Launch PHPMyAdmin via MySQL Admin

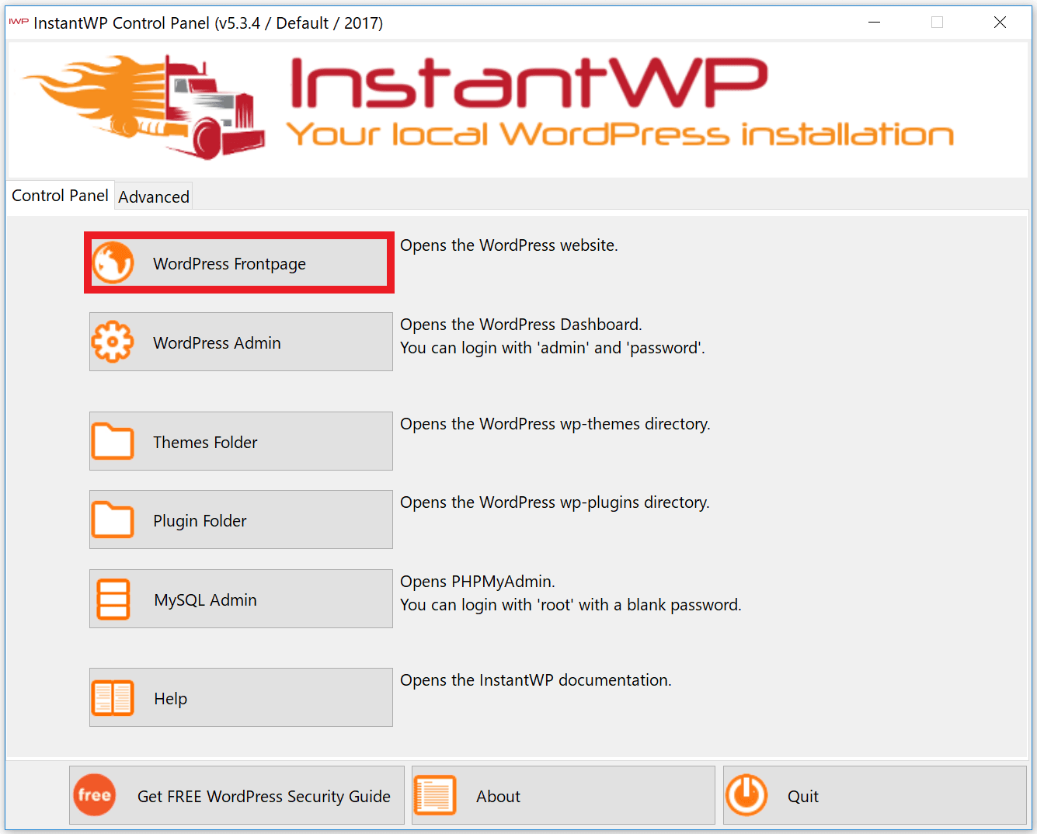241,599
